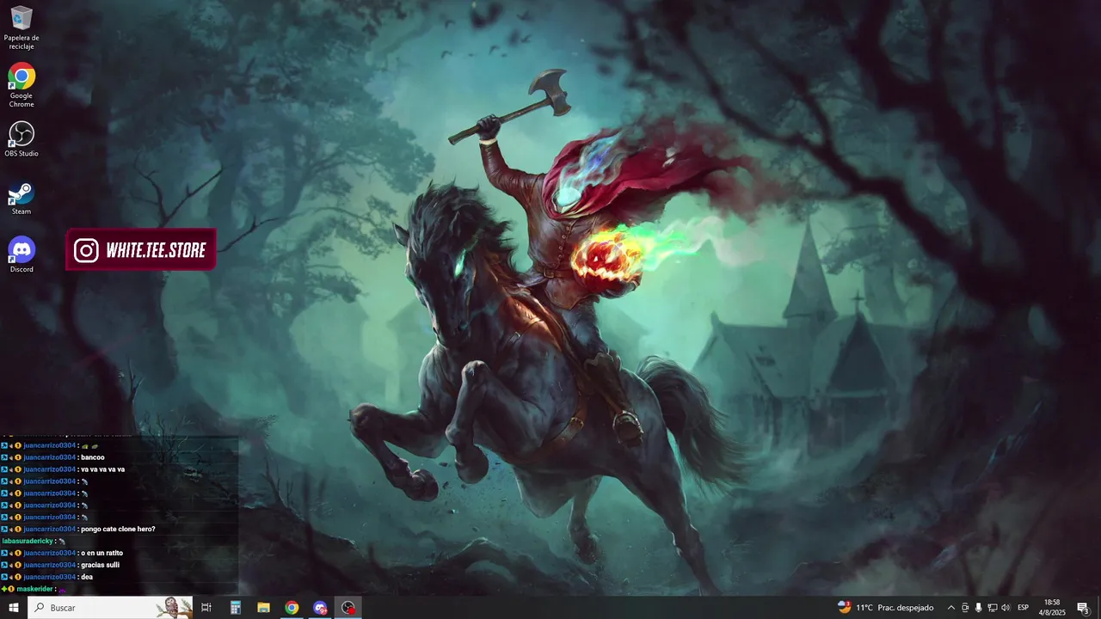Click the blue badge on 'dea' row

pyautogui.click(x=4, y=577)
